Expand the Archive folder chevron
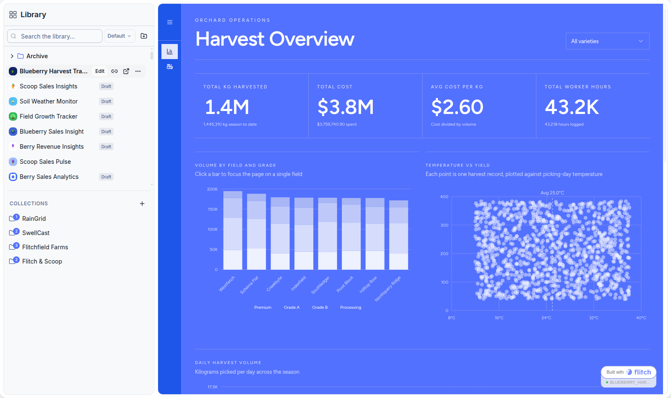 [x=12, y=56]
